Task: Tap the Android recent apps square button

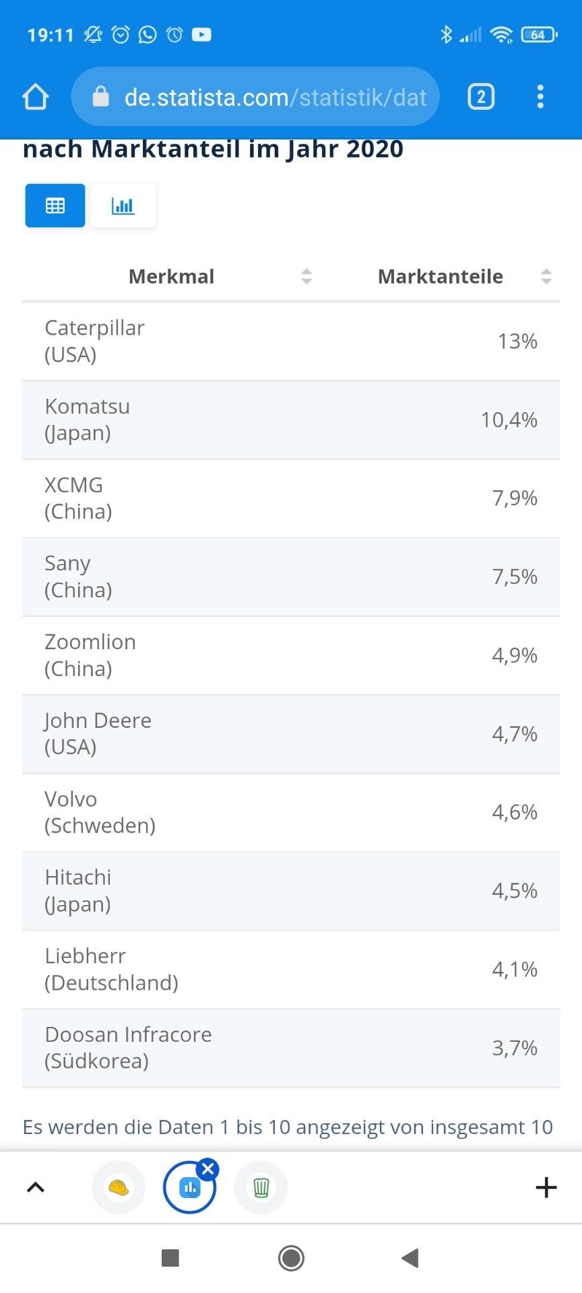Action: (170, 1257)
